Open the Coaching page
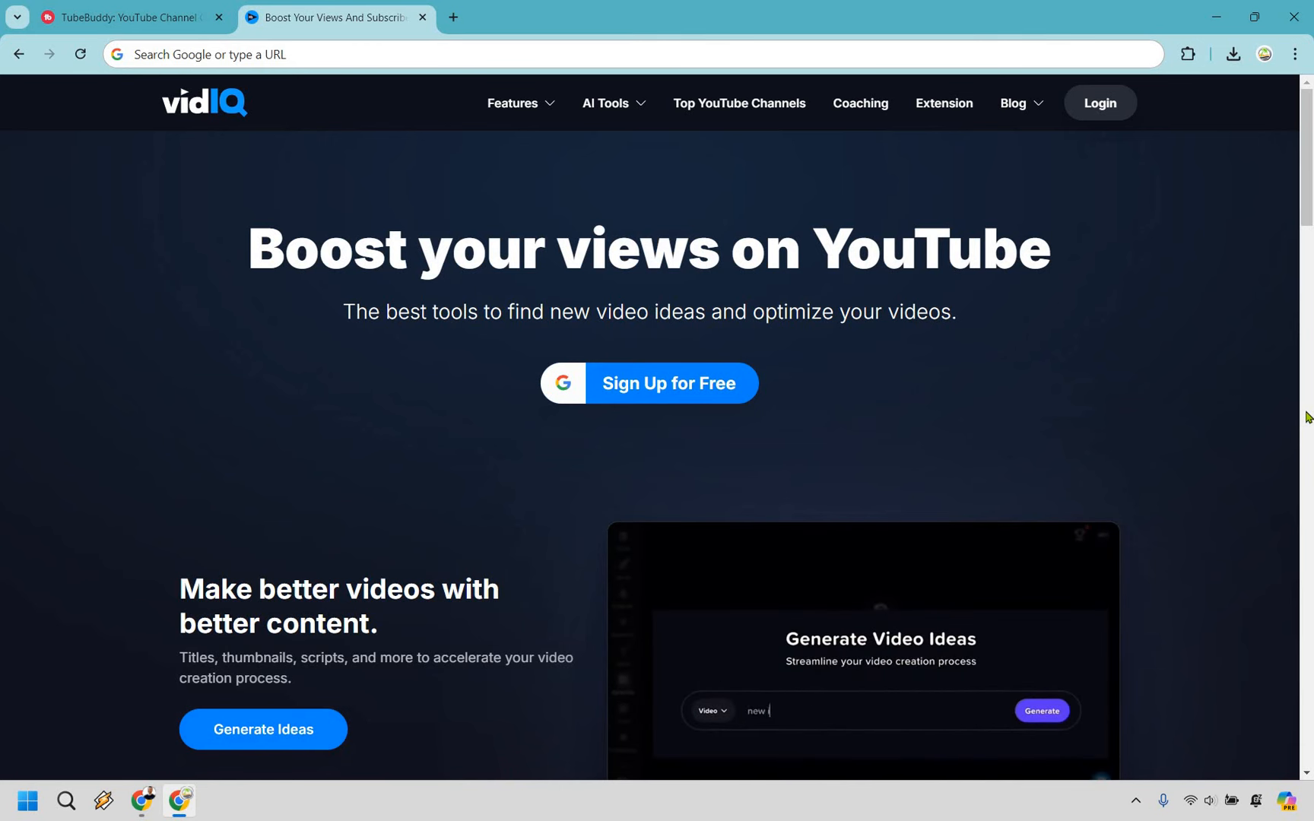Viewport: 1314px width, 821px height. tap(860, 103)
